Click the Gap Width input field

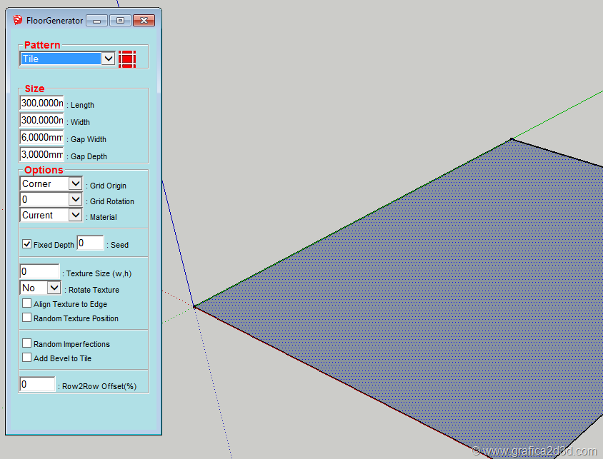pyautogui.click(x=41, y=138)
